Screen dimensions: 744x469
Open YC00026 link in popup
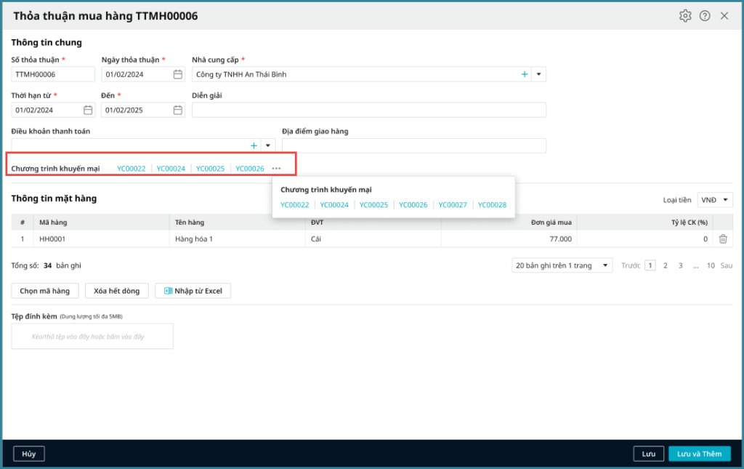pyautogui.click(x=413, y=204)
